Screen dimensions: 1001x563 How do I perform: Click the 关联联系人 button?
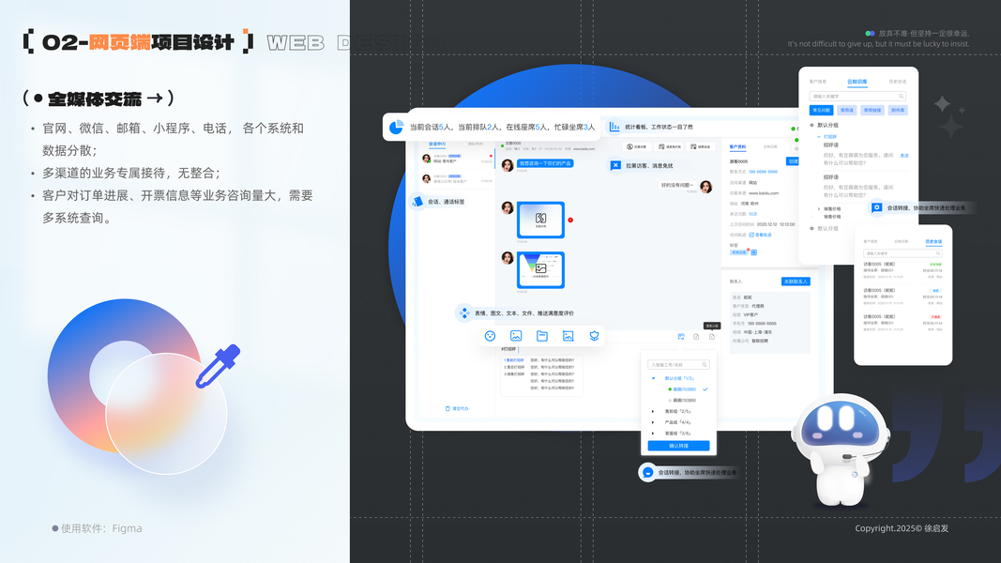pyautogui.click(x=796, y=281)
